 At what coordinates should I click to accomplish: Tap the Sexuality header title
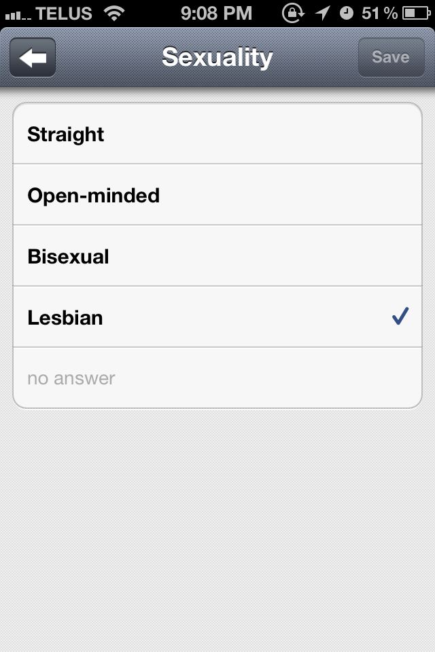217,57
